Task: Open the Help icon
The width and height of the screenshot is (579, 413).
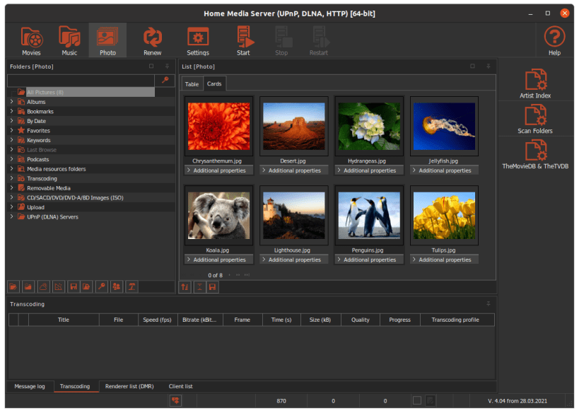Action: tap(554, 40)
